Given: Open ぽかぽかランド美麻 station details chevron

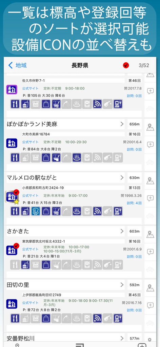Looking at the screenshot, I should (122, 124).
